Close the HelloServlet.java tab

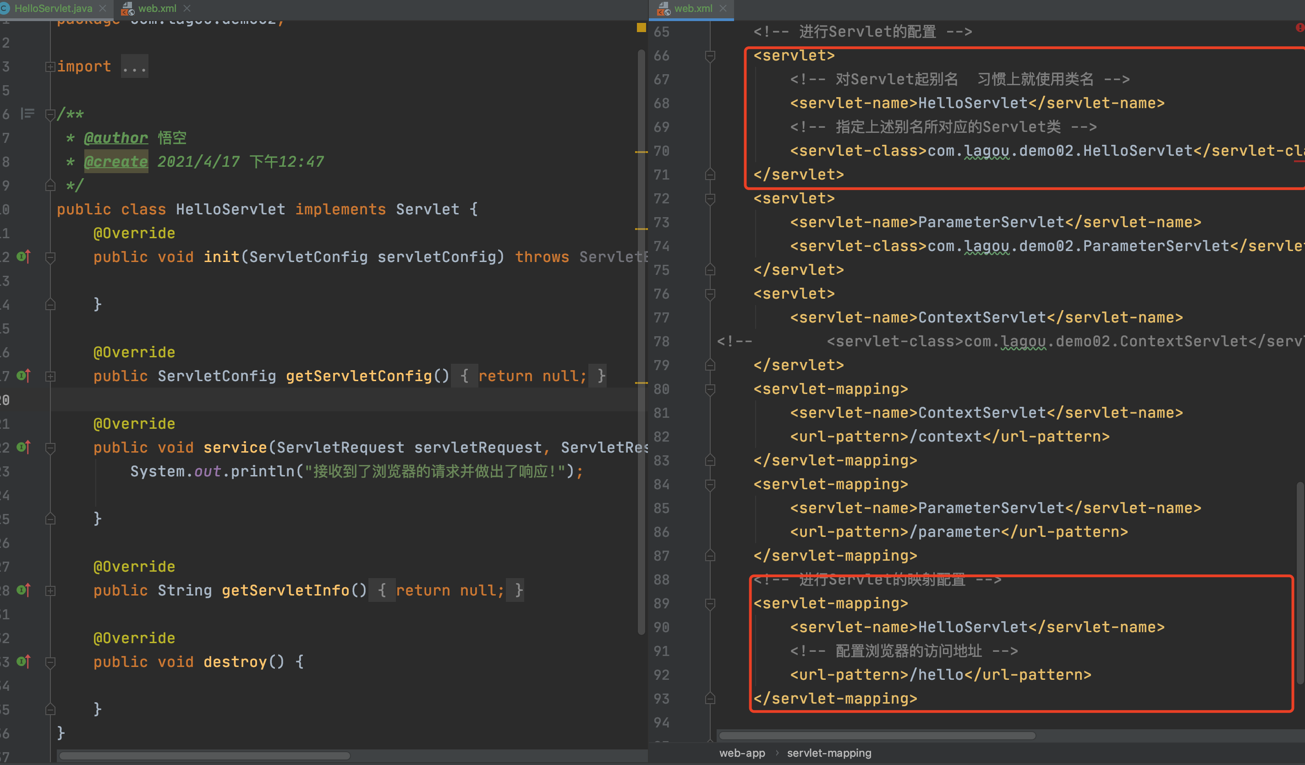[103, 8]
